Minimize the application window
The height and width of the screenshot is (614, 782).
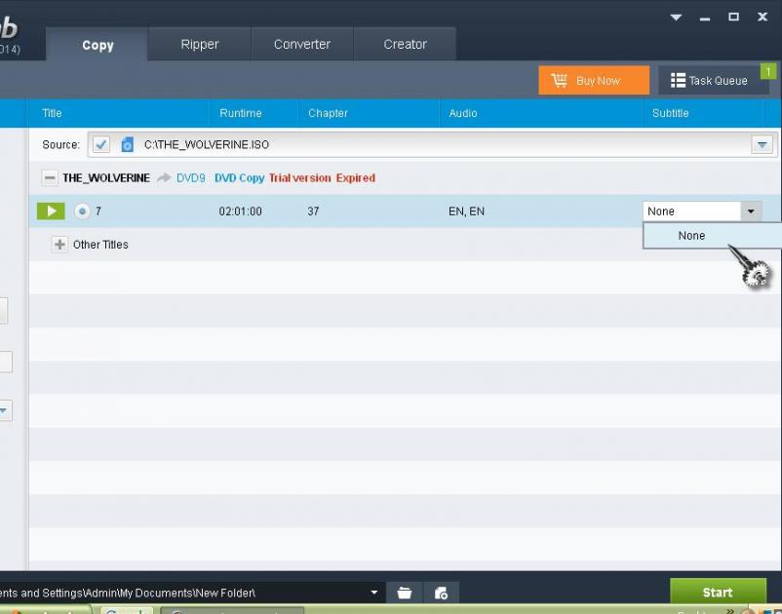[x=705, y=19]
